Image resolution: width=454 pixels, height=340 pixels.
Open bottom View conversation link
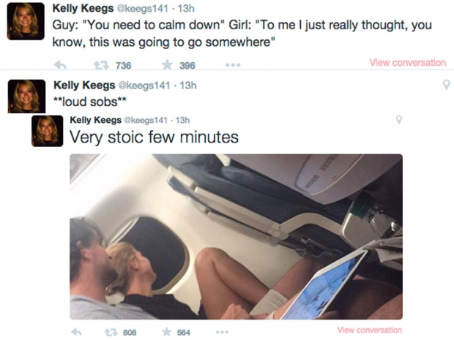[370, 330]
